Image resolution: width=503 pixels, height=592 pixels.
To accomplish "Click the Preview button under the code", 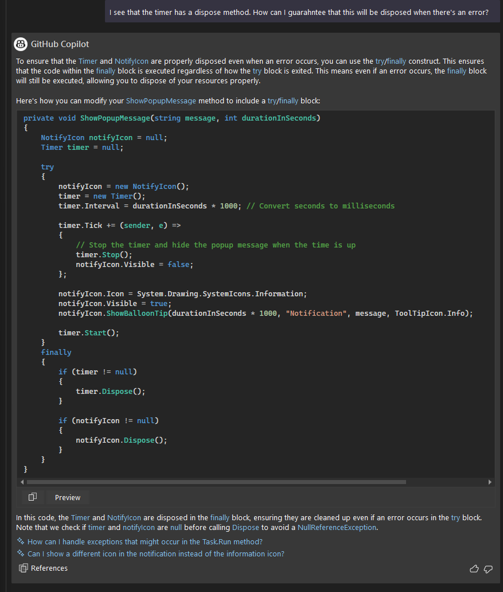I will point(68,497).
